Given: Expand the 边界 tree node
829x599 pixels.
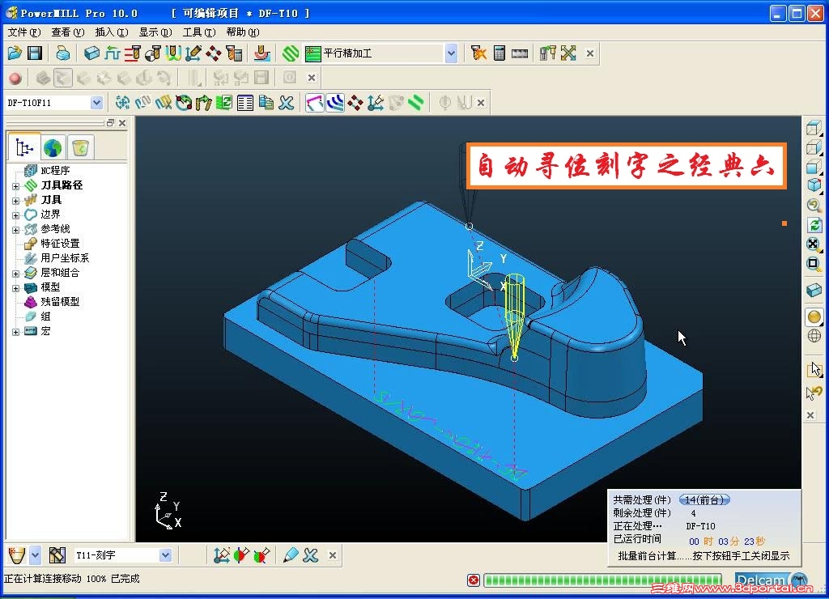Looking at the screenshot, I should (x=15, y=215).
